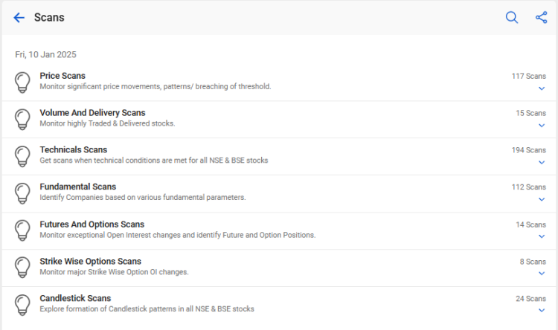
Task: Click the lightbulb icon beside Price Scans
Action: (x=23, y=82)
